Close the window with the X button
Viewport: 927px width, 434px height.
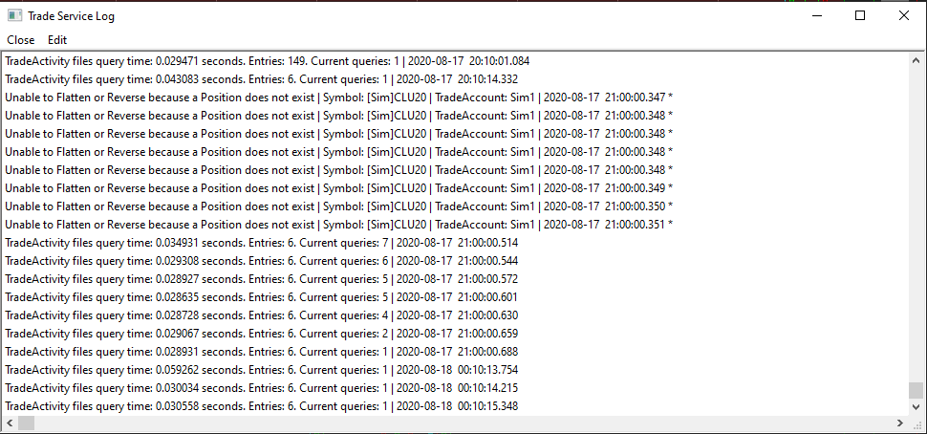pyautogui.click(x=904, y=15)
